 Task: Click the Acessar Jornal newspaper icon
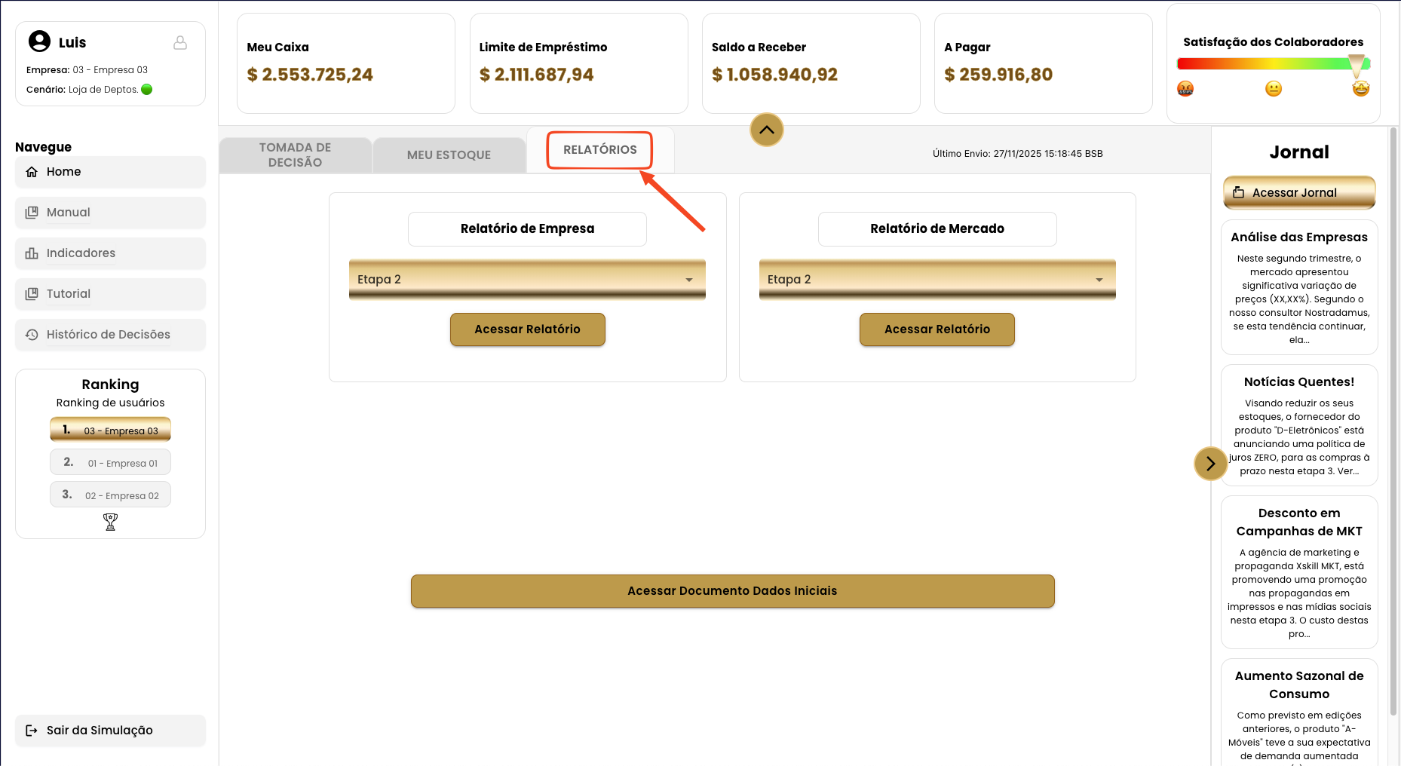1238,193
